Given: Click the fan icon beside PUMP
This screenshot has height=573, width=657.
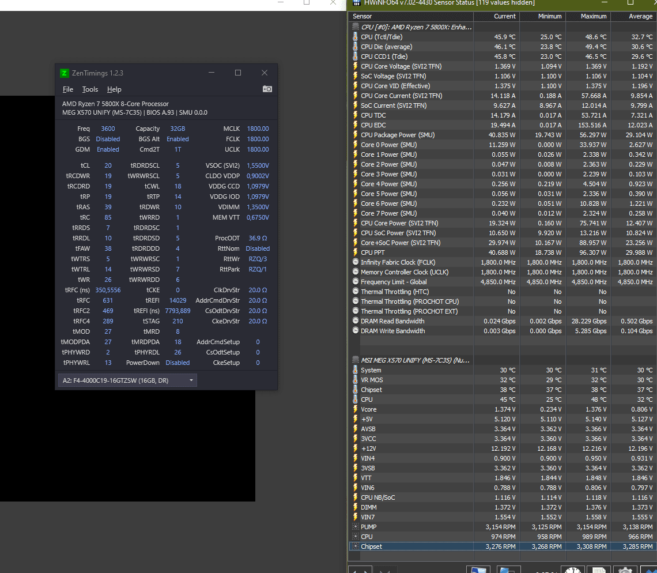Looking at the screenshot, I should (356, 527).
